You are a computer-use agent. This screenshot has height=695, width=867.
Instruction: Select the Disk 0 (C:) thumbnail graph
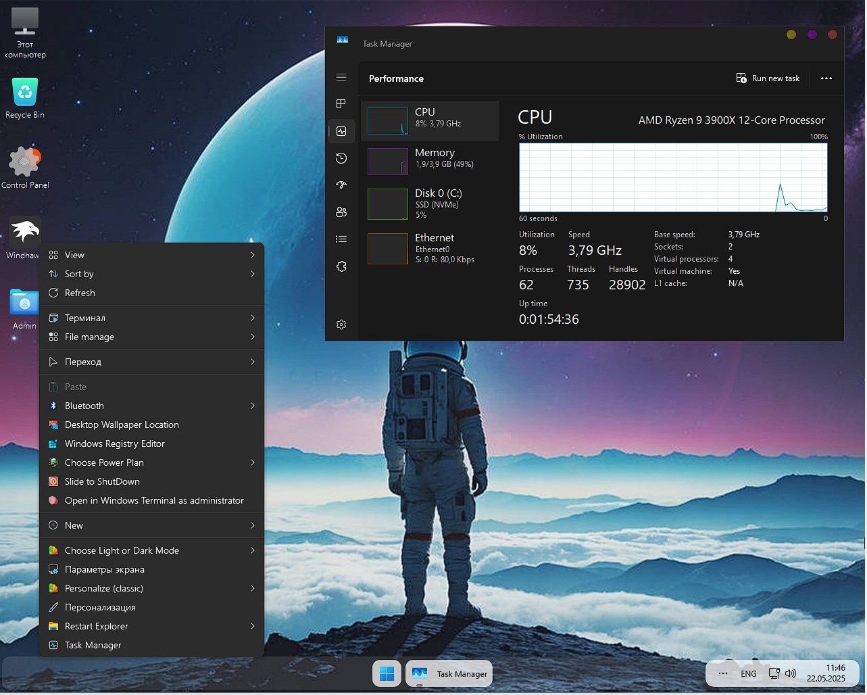tap(388, 204)
